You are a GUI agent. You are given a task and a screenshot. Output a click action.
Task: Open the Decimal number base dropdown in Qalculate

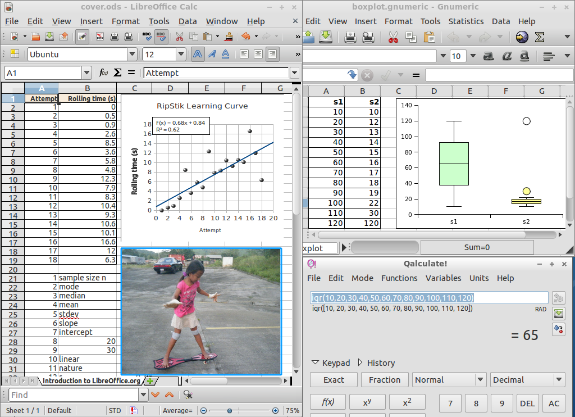tap(527, 379)
